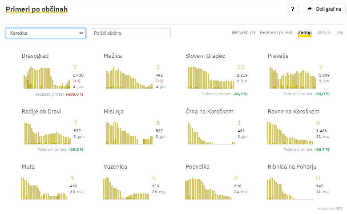Click the Poišči občino search field

pos(130,33)
